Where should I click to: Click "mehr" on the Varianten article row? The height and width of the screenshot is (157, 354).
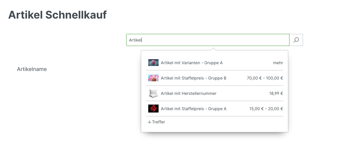click(278, 63)
